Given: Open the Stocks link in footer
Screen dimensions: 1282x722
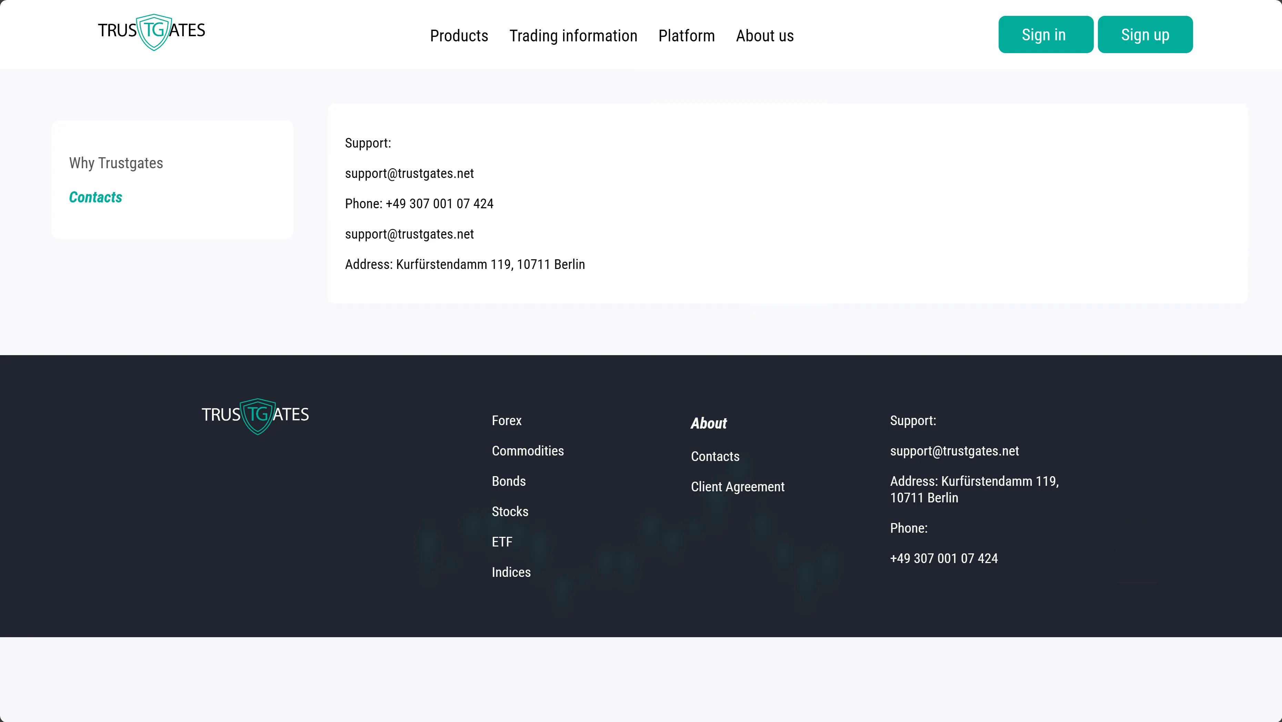Looking at the screenshot, I should [510, 512].
